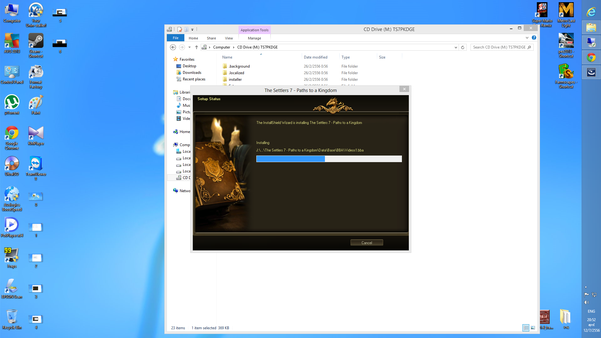Image resolution: width=601 pixels, height=338 pixels.
Task: Expand the ribbon with the chevron
Action: click(527, 38)
